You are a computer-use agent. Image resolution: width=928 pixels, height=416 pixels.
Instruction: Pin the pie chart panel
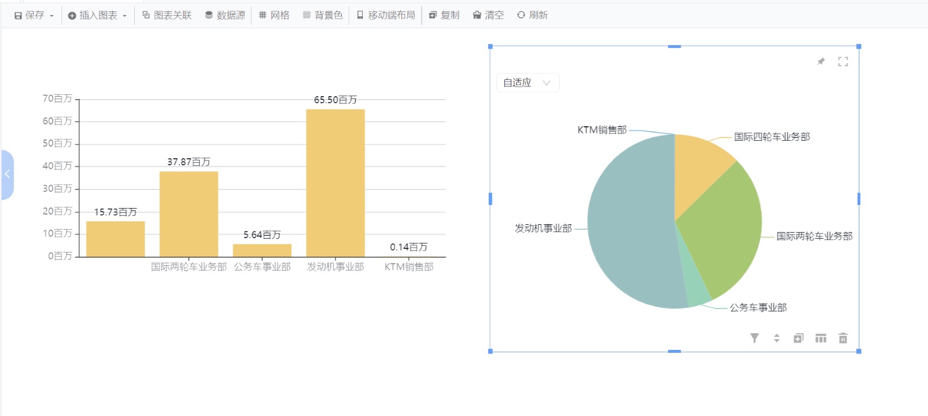(821, 61)
